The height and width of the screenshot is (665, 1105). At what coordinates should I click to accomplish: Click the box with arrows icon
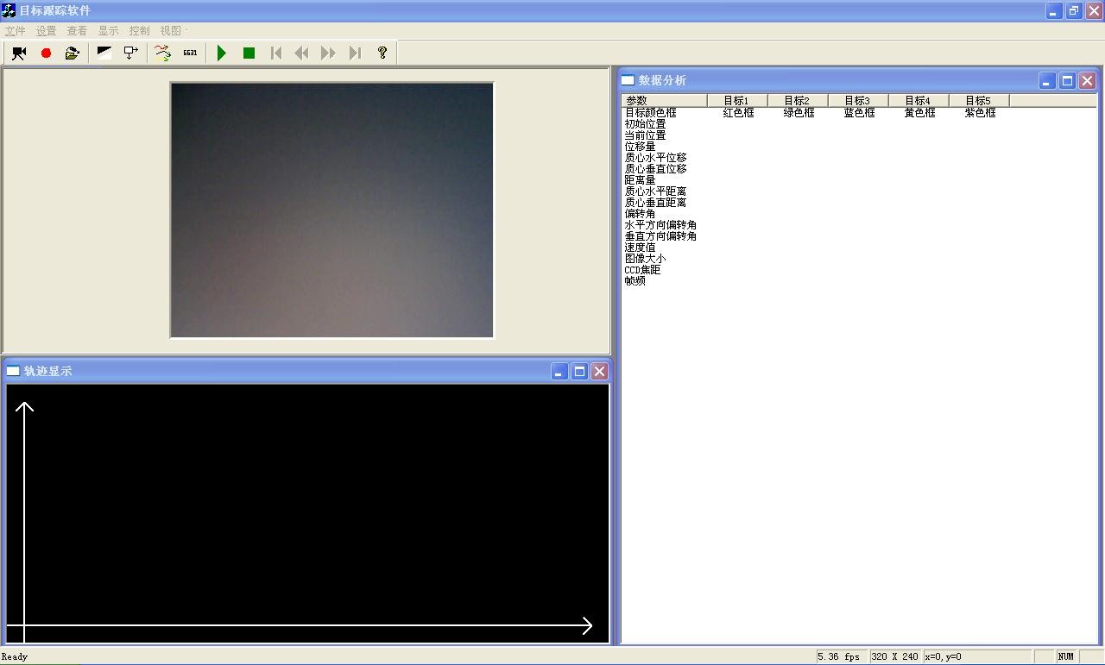[x=131, y=53]
